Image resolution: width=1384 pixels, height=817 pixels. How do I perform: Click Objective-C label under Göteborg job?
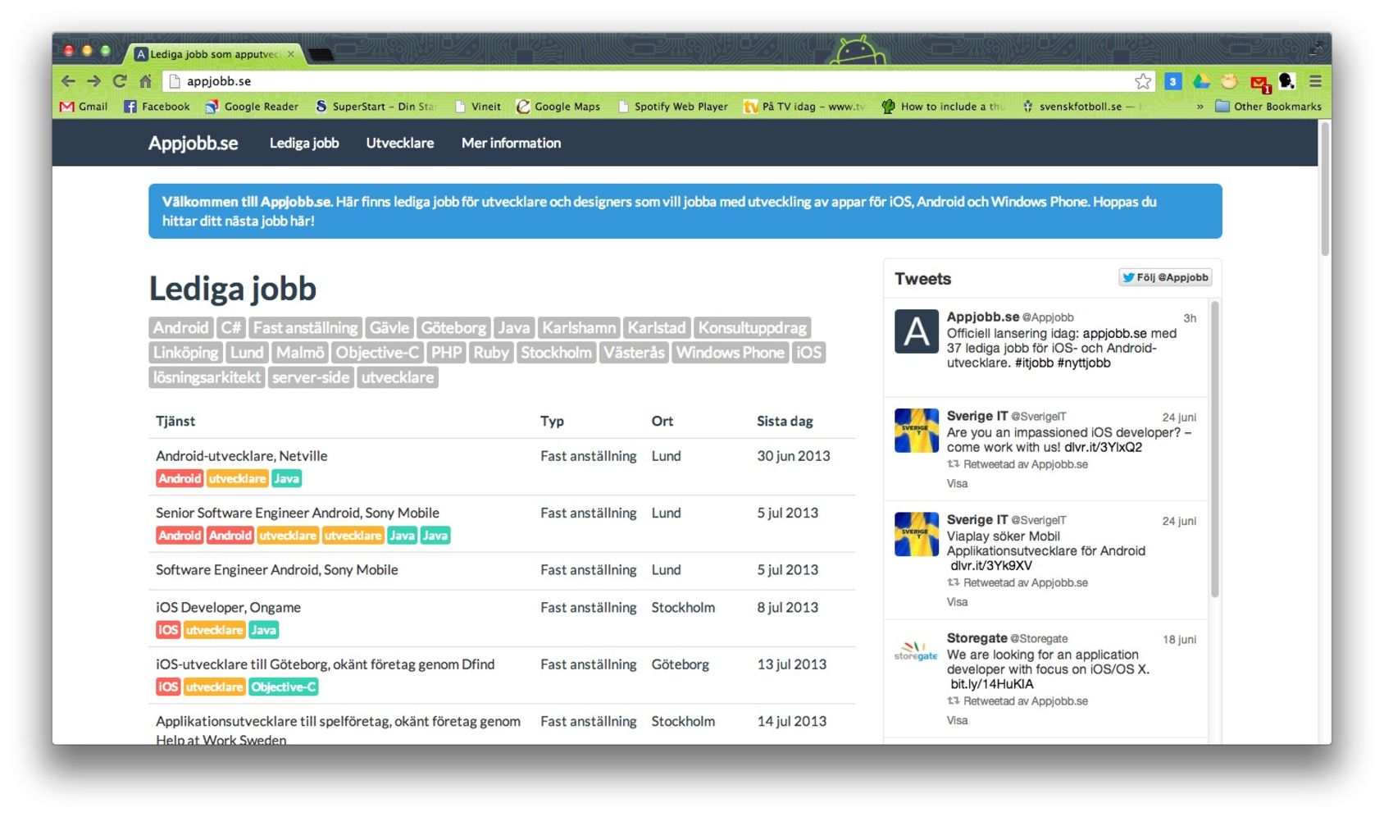284,687
